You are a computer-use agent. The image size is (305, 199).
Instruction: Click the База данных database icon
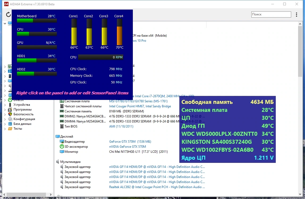10,124
